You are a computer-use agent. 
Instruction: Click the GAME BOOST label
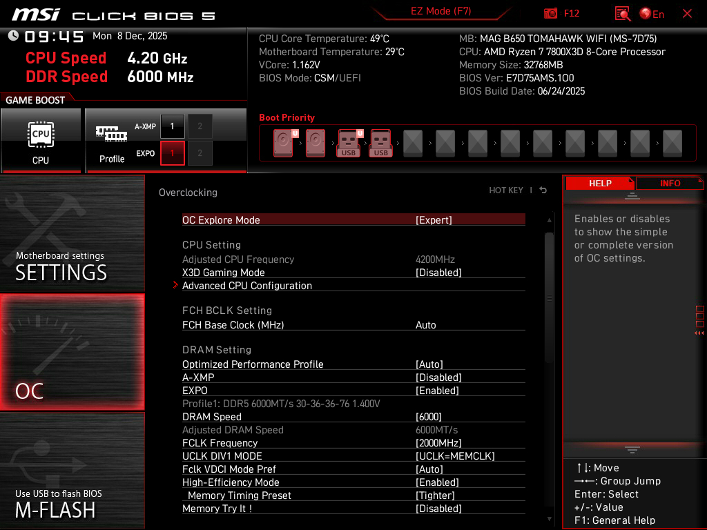click(x=35, y=100)
